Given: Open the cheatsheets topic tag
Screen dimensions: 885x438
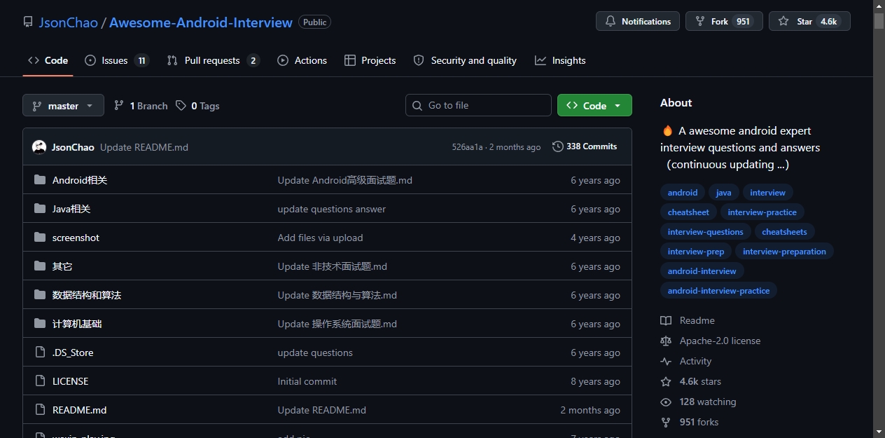Looking at the screenshot, I should 784,232.
